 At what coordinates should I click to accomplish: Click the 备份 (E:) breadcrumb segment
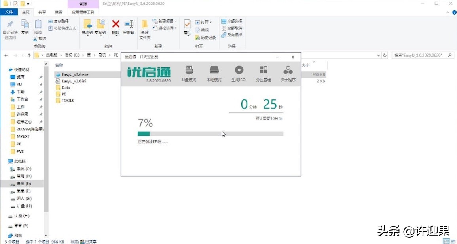72,55
